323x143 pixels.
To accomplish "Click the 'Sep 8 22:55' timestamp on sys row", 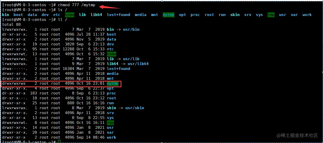I will click(90, 118).
